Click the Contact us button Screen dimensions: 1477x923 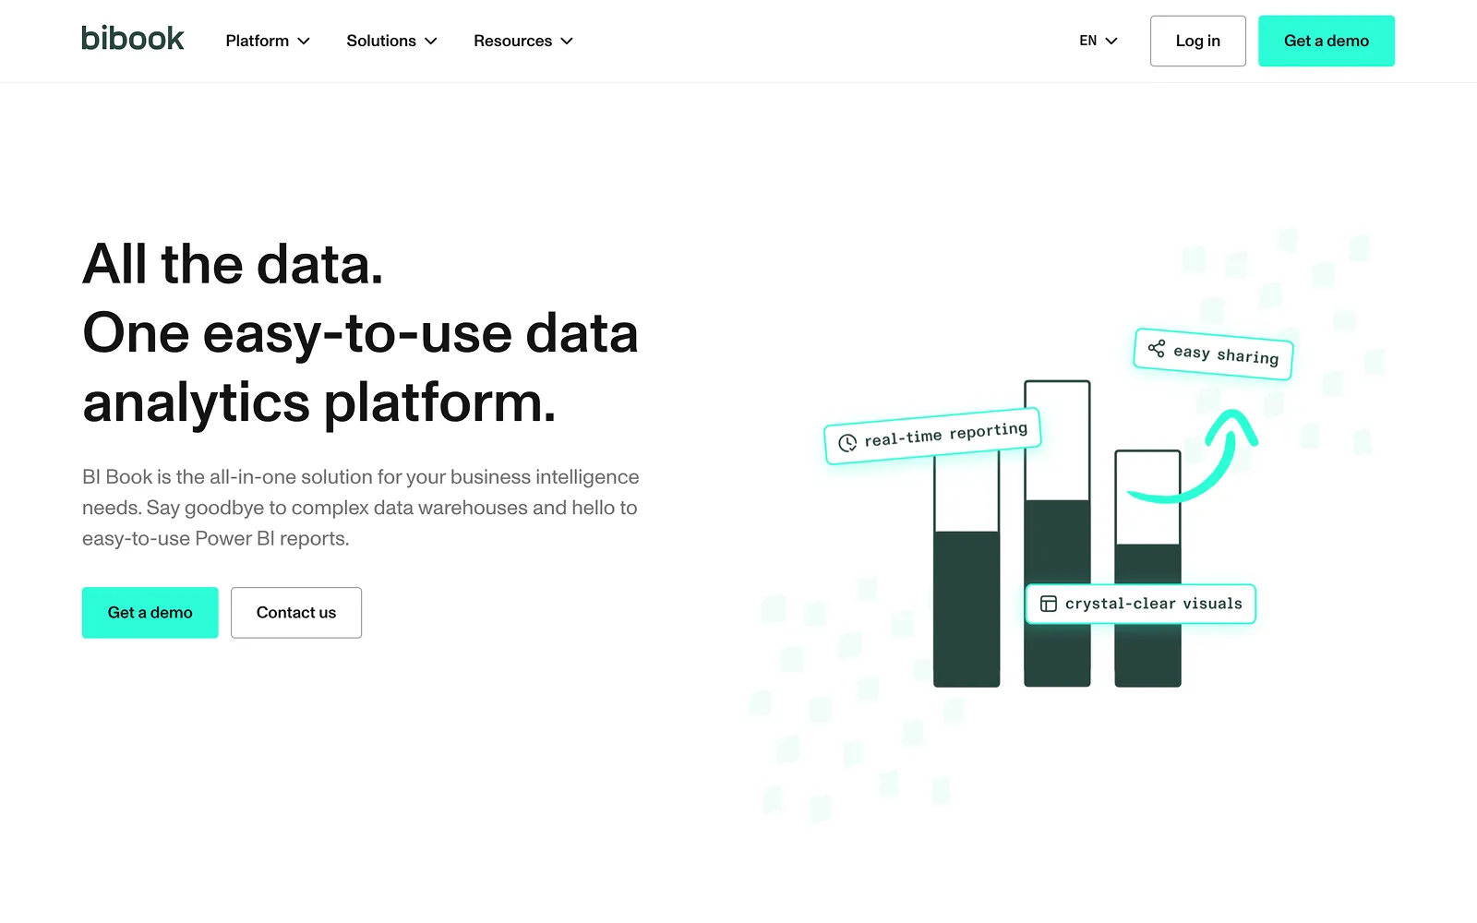tap(296, 613)
